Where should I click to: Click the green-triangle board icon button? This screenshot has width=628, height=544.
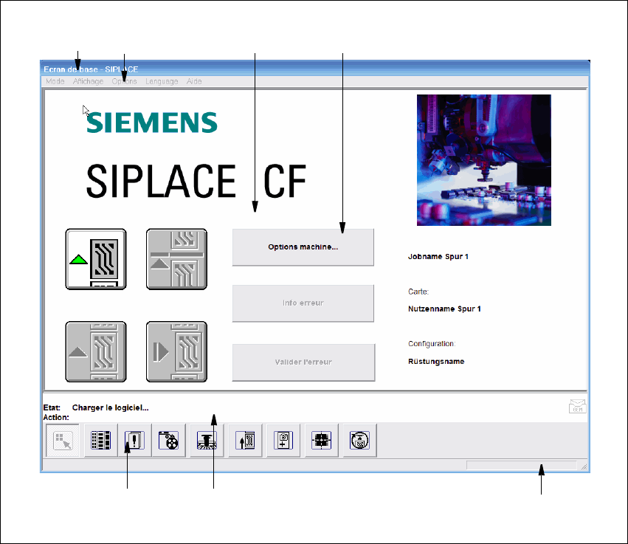[x=96, y=259]
